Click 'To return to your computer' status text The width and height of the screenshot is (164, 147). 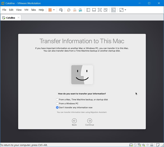(24, 145)
